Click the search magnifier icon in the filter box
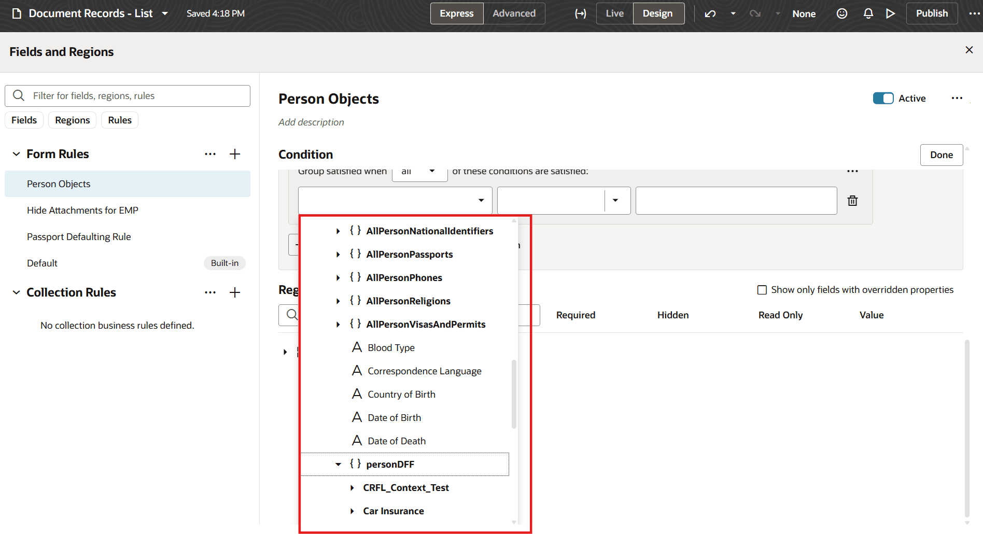This screenshot has width=983, height=534. coord(19,95)
